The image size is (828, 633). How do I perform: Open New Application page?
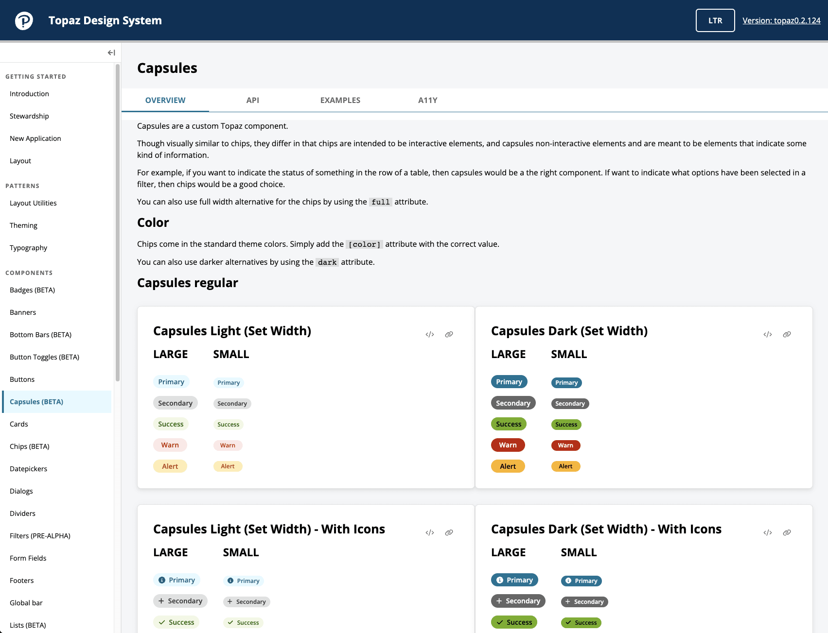click(x=57, y=138)
